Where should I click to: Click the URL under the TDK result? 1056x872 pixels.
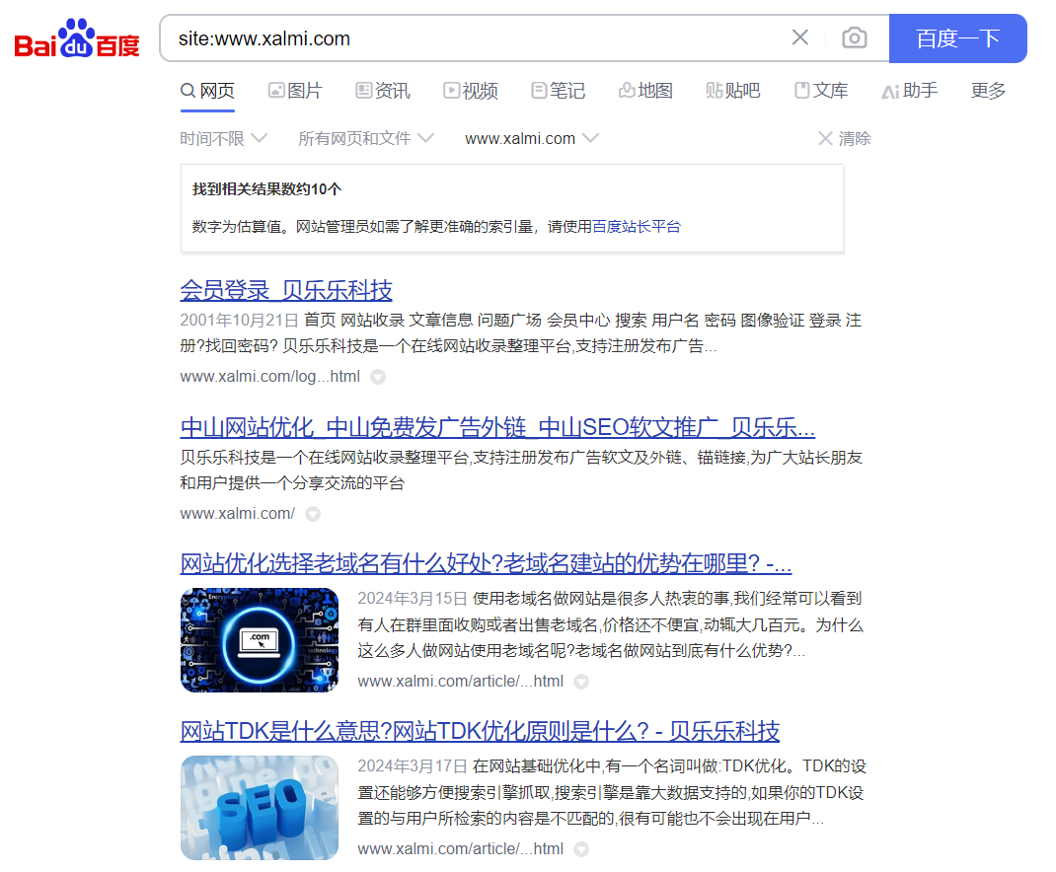[460, 849]
